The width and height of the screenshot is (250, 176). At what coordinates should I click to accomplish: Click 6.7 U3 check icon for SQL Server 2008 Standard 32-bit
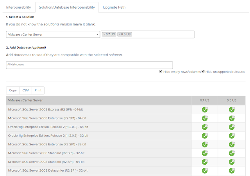click(205, 153)
